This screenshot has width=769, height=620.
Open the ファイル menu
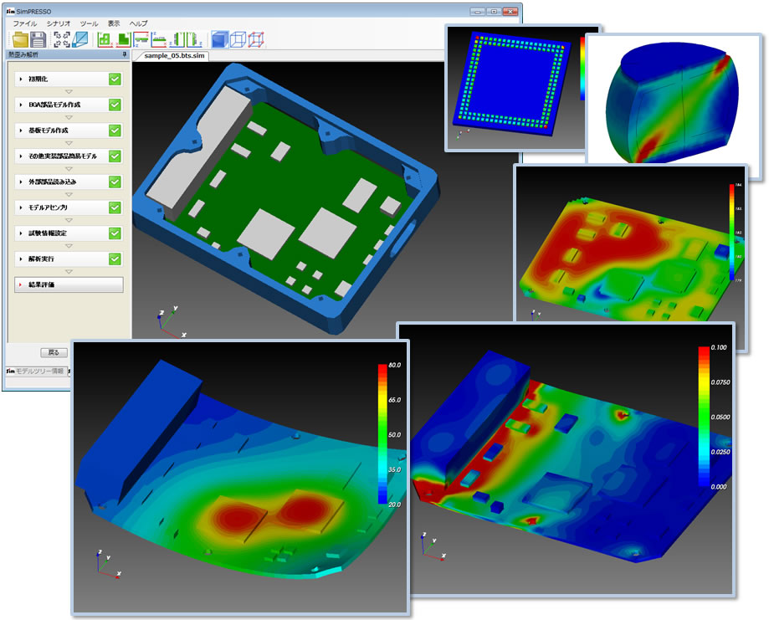tap(24, 24)
